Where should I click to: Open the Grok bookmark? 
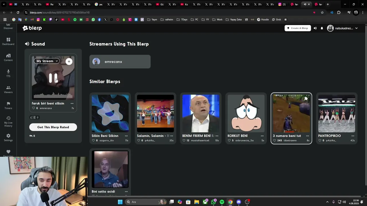coord(276,19)
